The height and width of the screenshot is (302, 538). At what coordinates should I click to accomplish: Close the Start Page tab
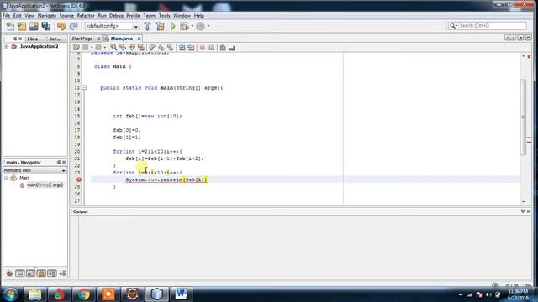coord(98,39)
